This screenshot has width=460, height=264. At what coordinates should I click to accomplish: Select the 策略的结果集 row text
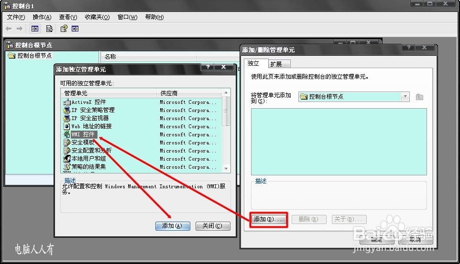pos(88,167)
